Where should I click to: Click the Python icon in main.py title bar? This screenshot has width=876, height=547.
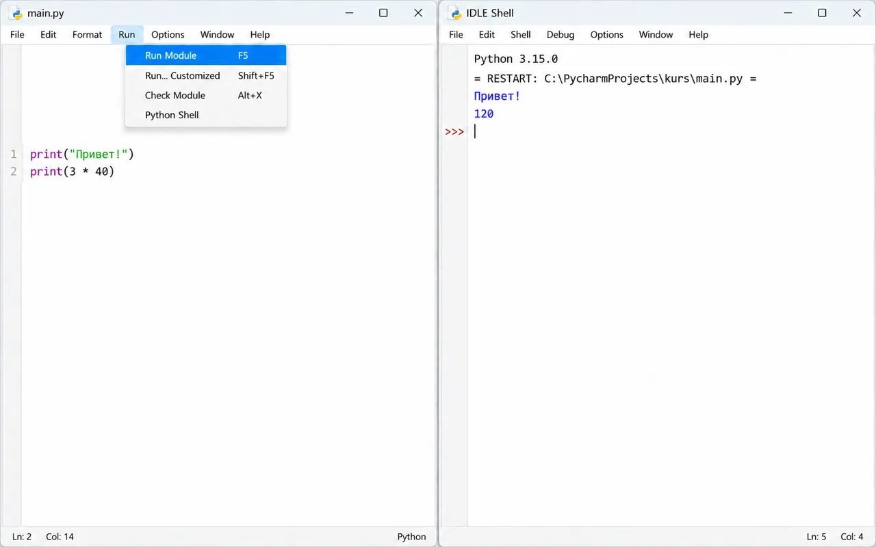click(x=16, y=13)
